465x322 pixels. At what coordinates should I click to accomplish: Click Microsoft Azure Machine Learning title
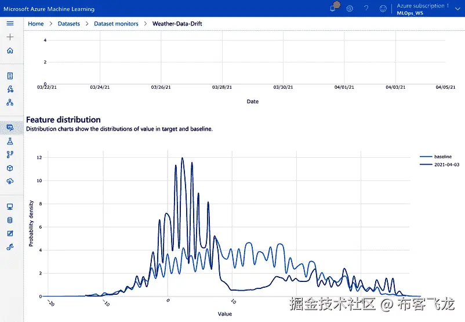[x=49, y=9]
